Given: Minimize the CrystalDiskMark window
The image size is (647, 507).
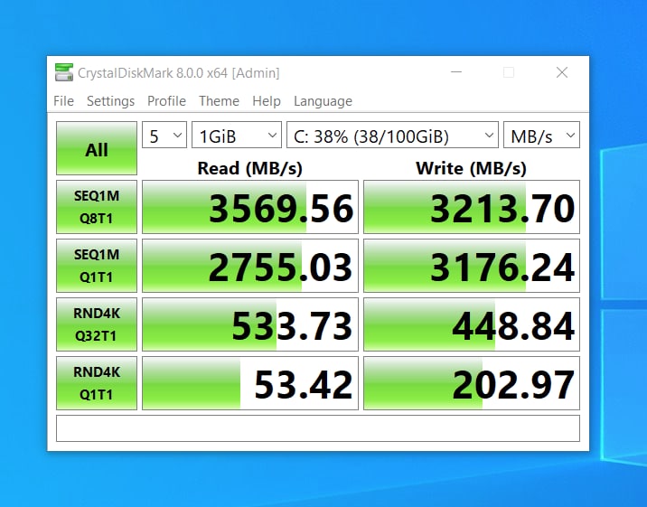Looking at the screenshot, I should (456, 72).
